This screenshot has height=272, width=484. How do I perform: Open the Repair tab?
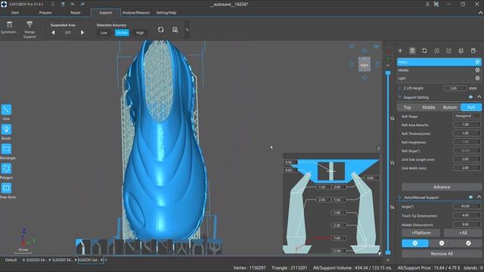point(76,13)
